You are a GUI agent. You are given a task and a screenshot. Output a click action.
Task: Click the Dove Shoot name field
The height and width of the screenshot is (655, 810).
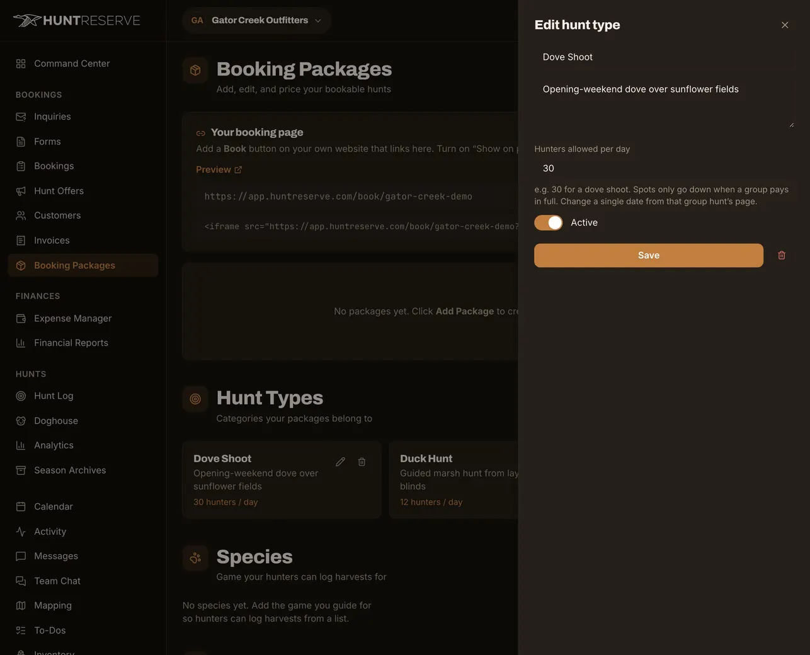664,57
